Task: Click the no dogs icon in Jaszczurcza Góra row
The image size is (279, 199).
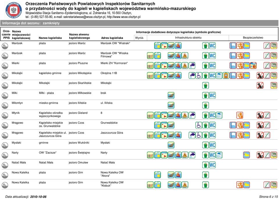Action: tap(260, 135)
